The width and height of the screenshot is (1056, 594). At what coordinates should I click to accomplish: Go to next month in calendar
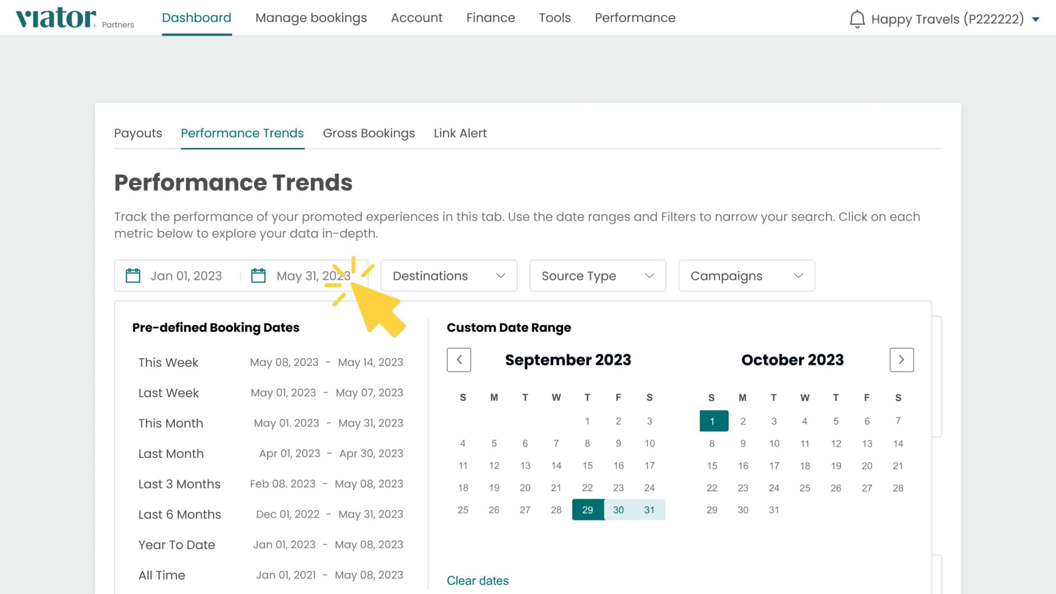[902, 360]
